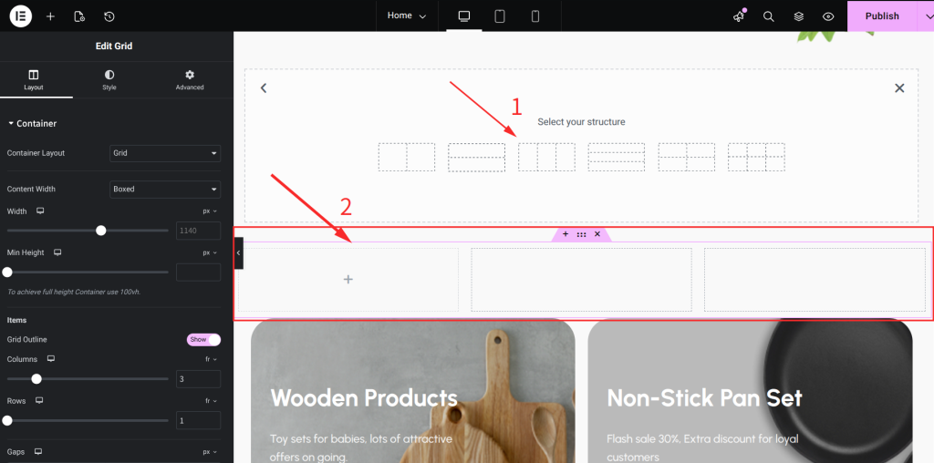
Task: Choose the three-by-two grid structure
Action: tap(756, 157)
